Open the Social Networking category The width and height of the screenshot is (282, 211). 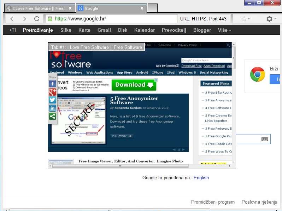tap(214, 73)
